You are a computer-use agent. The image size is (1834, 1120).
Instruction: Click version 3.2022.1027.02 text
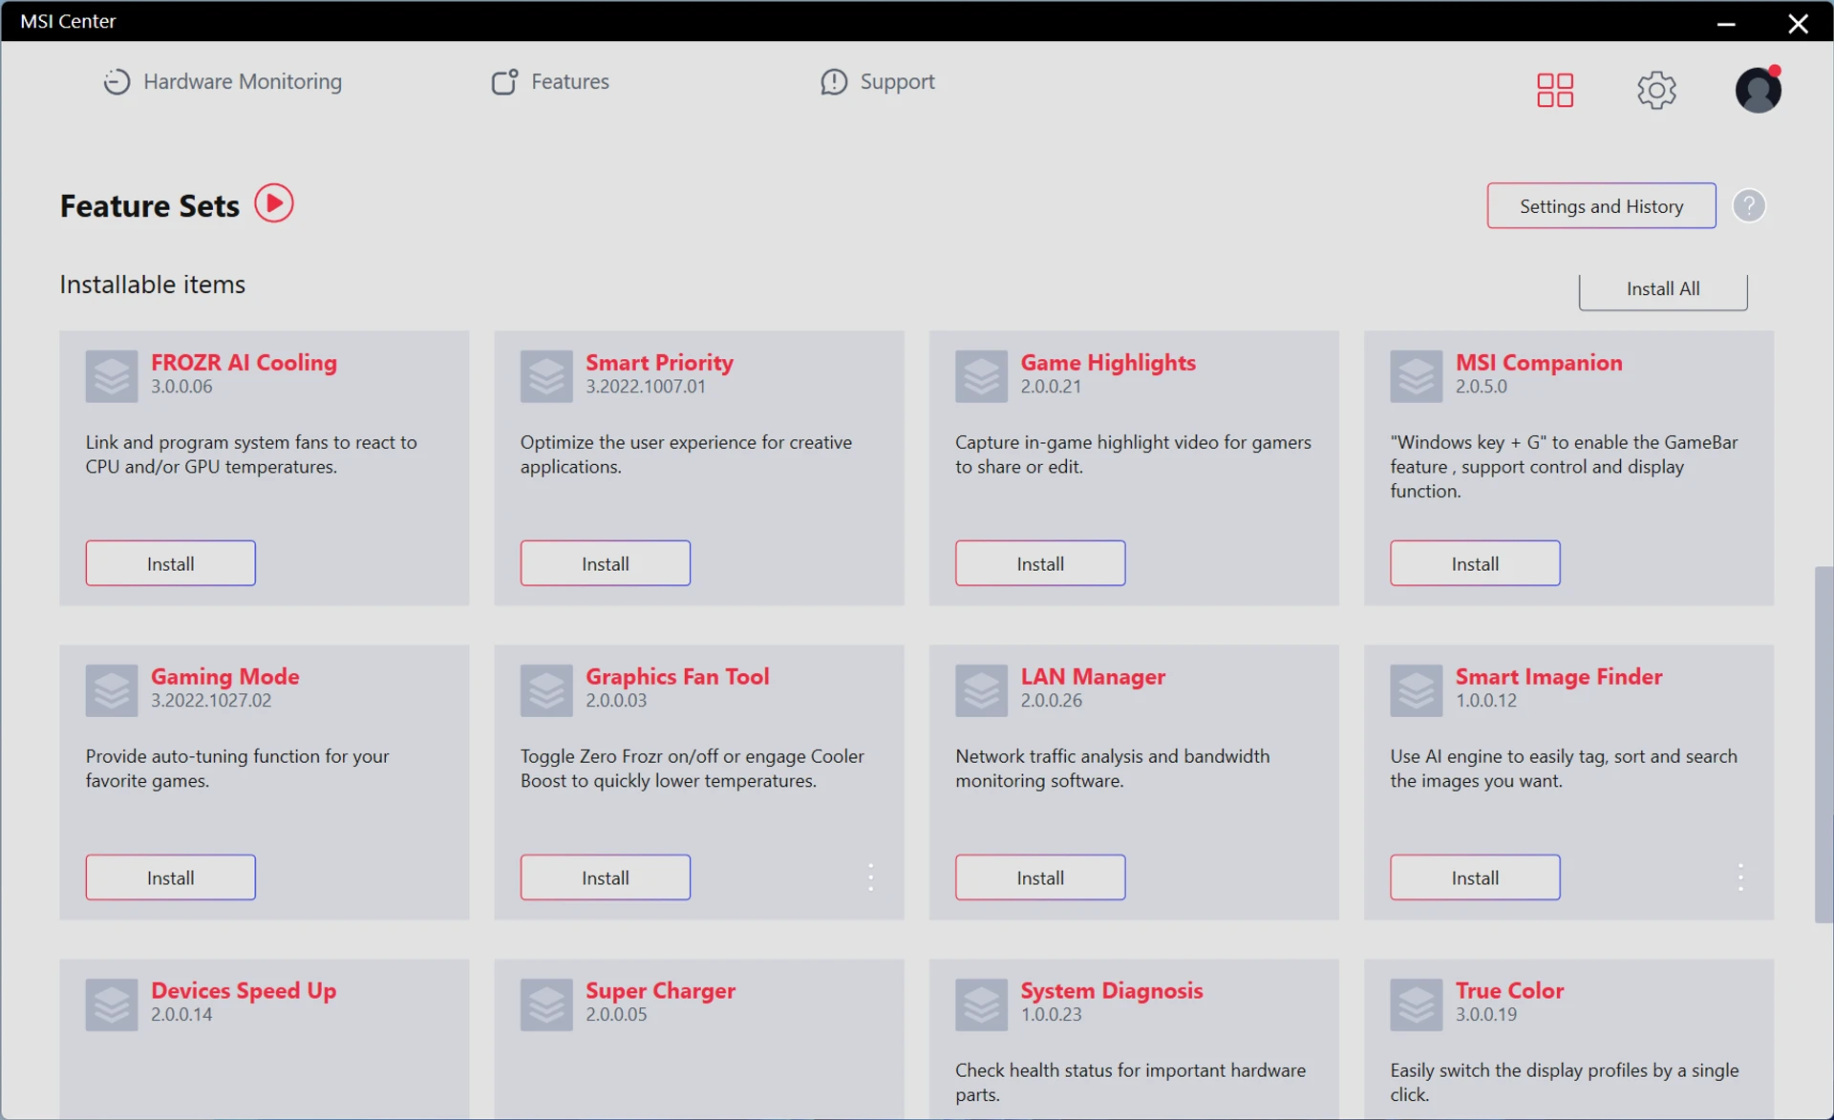point(211,701)
